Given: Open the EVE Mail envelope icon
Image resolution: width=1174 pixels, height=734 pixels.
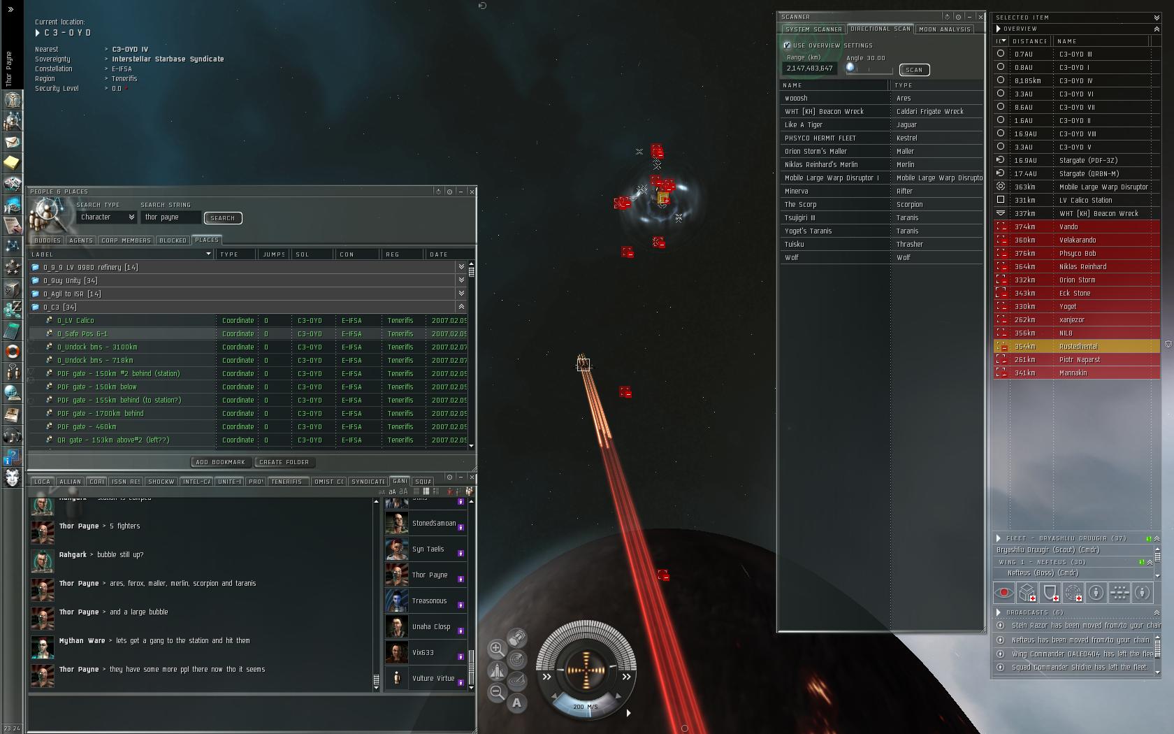Looking at the screenshot, I should (13, 142).
